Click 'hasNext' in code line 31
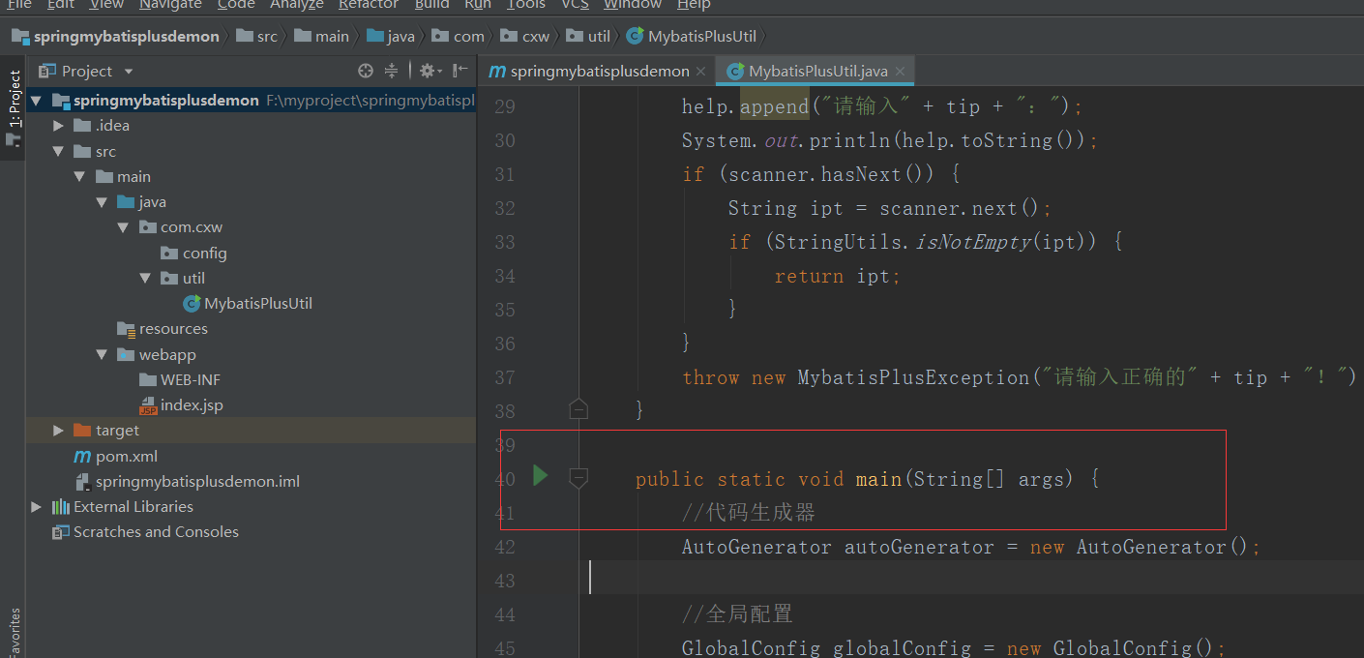The width and height of the screenshot is (1364, 658). tap(861, 174)
